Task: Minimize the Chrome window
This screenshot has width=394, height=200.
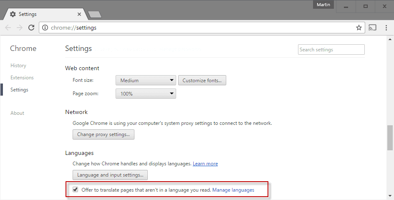Action: 346,7
